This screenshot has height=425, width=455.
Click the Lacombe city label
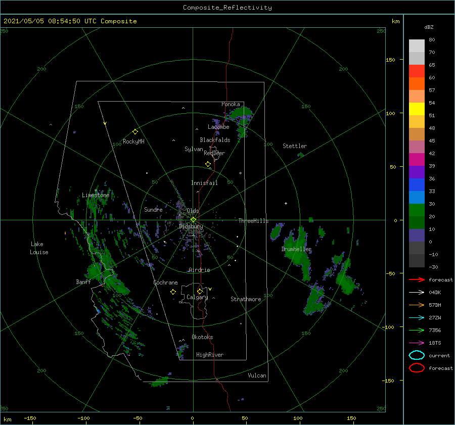(x=218, y=127)
